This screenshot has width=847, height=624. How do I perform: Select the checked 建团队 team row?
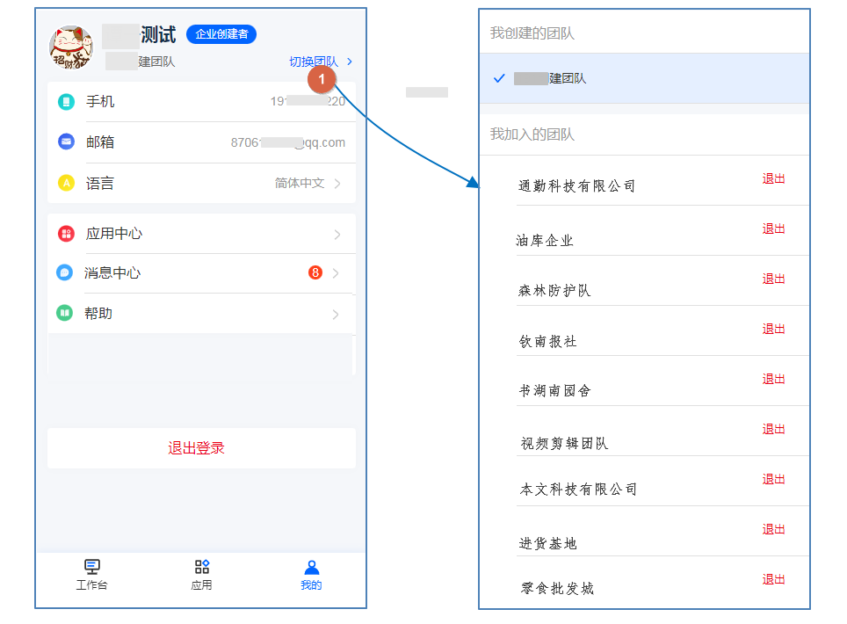coord(644,78)
